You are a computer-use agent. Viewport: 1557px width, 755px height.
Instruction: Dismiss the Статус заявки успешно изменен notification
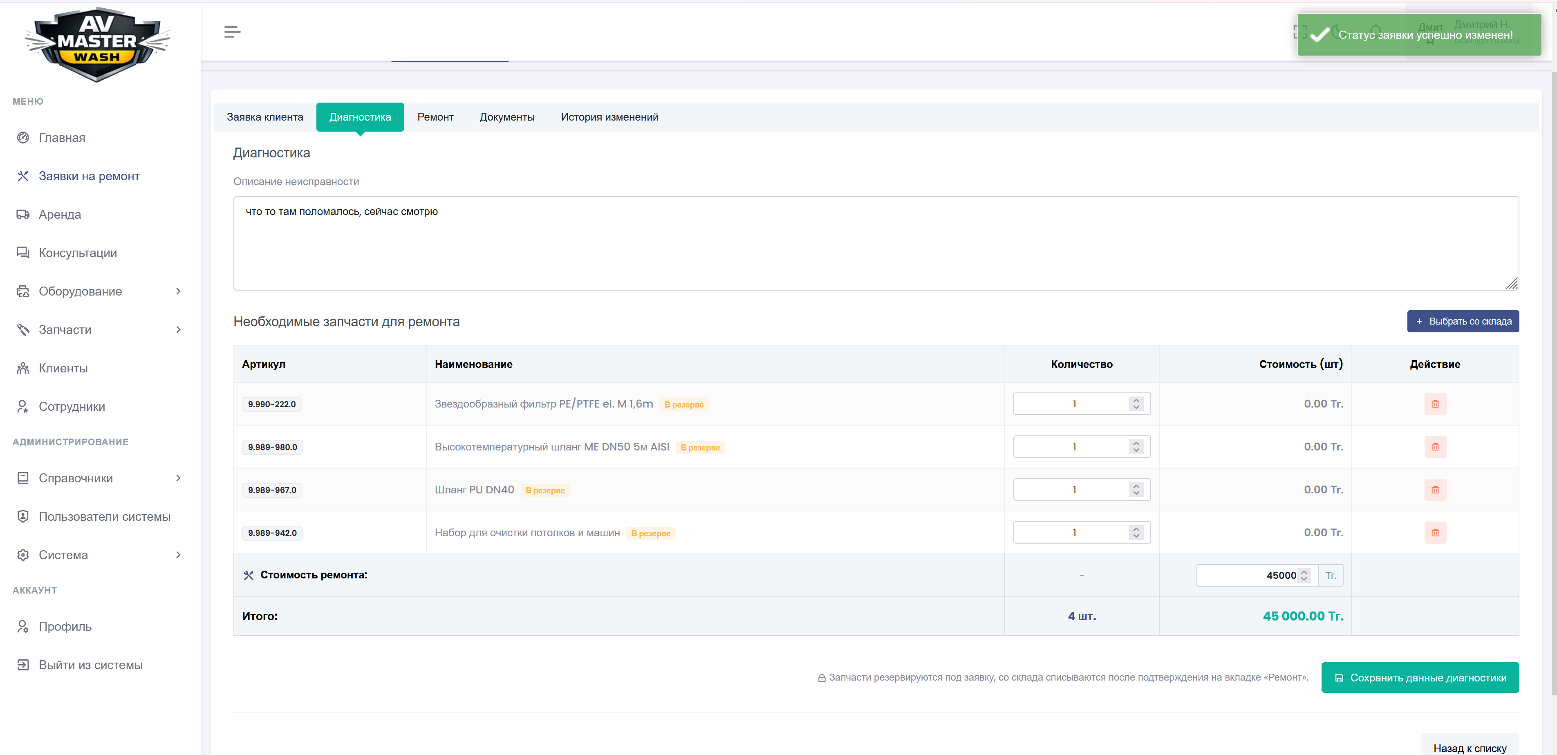pyautogui.click(x=1418, y=35)
